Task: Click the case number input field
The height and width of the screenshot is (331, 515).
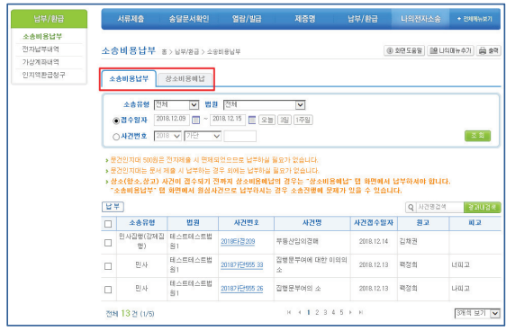Action: [239, 136]
